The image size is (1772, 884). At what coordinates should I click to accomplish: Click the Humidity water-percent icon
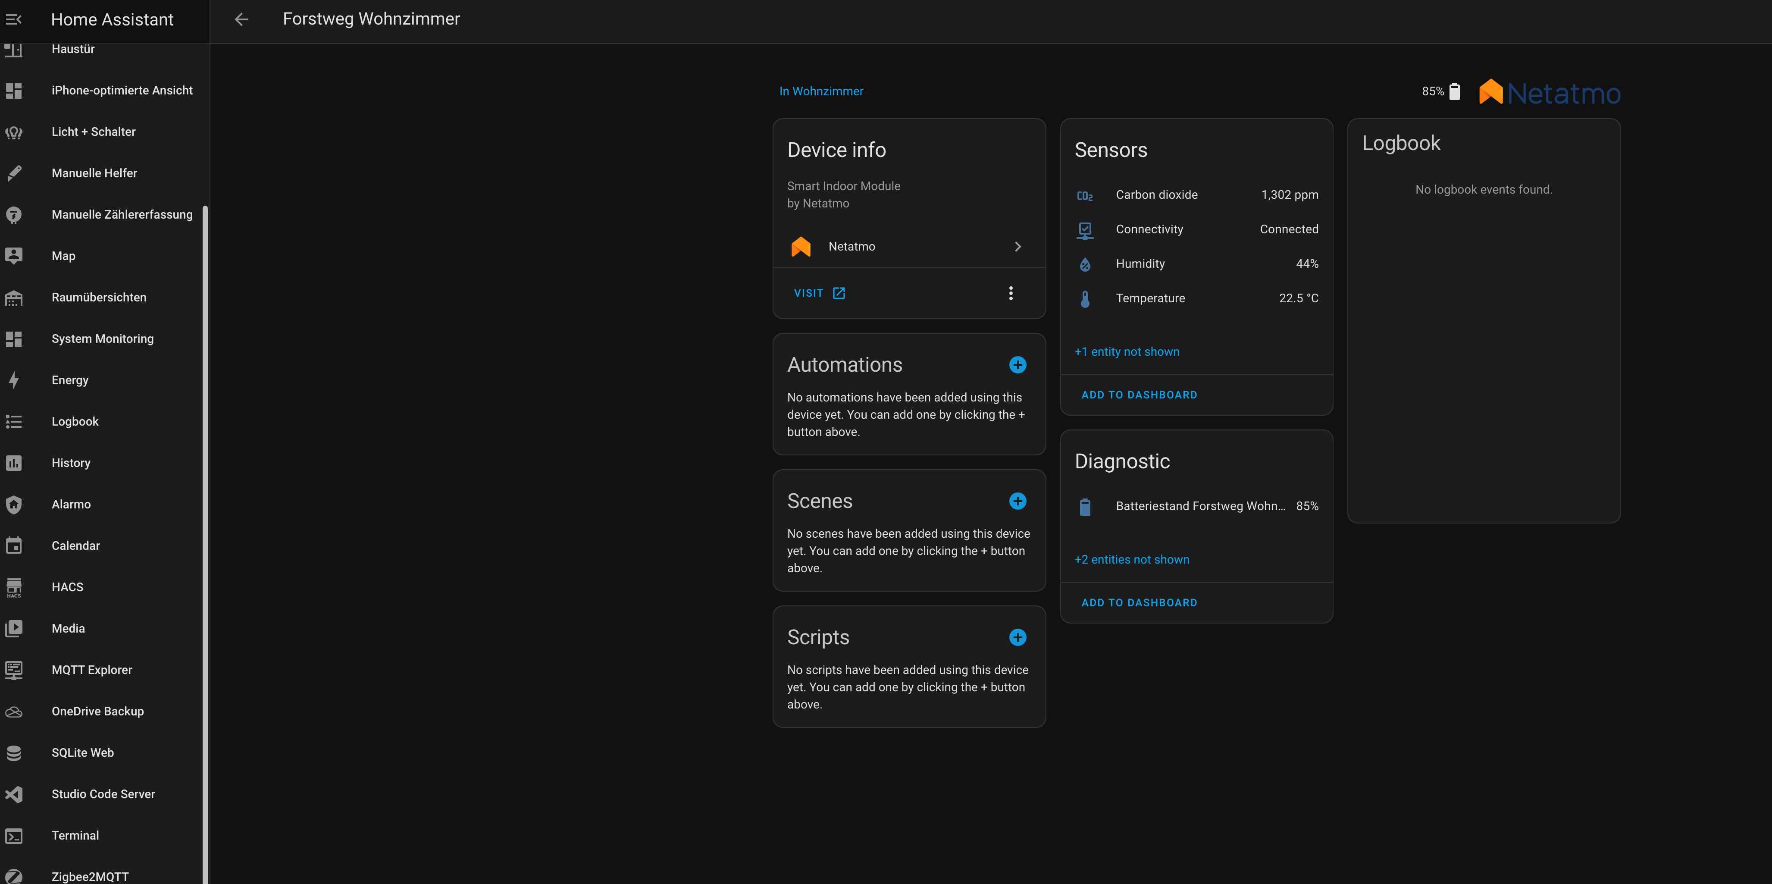[1085, 264]
